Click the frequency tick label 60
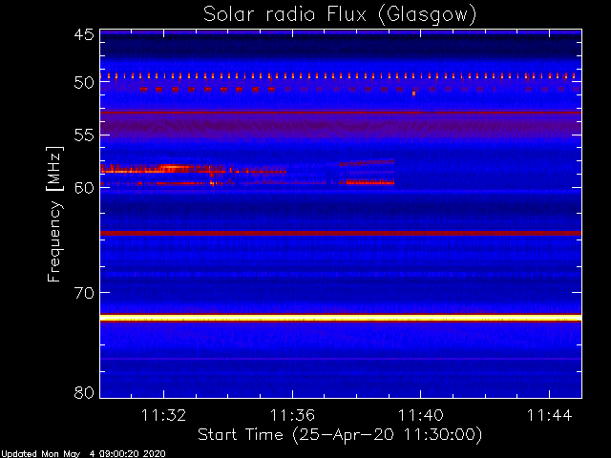The height and width of the screenshot is (458, 611). pos(84,188)
